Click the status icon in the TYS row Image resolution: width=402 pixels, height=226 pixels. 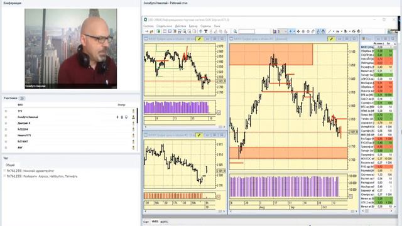pyautogui.click(x=133, y=111)
